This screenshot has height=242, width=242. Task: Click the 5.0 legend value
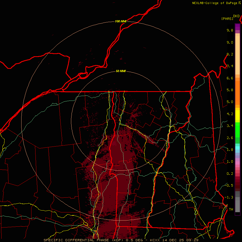click(x=230, y=102)
